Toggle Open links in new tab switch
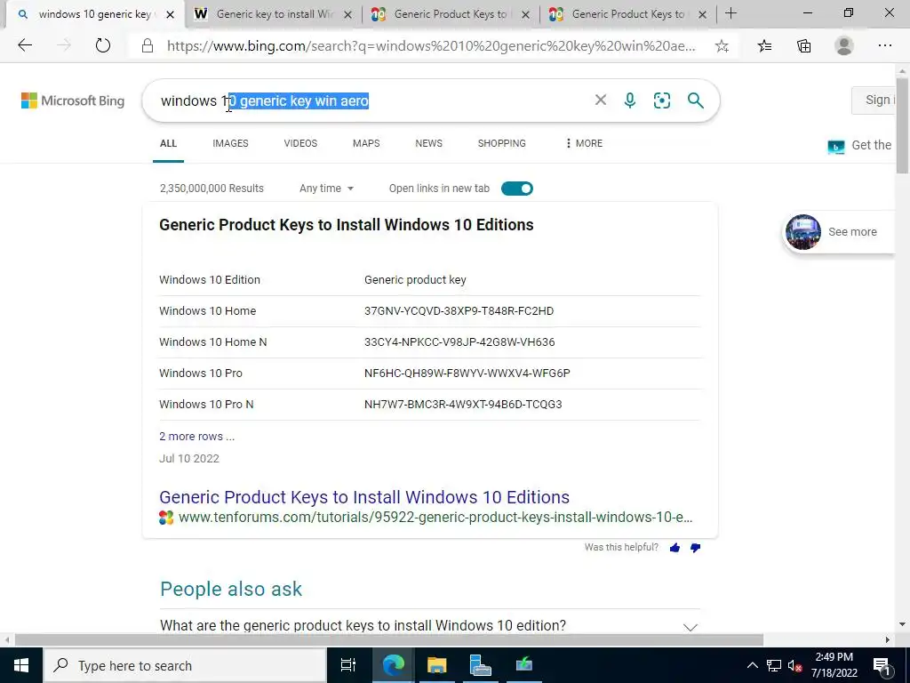Image resolution: width=910 pixels, height=683 pixels. (x=516, y=189)
